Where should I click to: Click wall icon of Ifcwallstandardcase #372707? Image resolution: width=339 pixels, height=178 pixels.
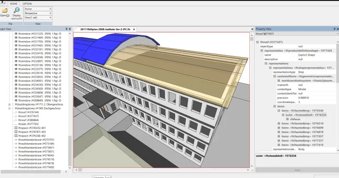(x=16, y=140)
